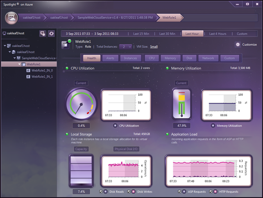Image resolution: width=263 pixels, height=198 pixels.
Task: Open the Health tab
Action: pyautogui.click(x=92, y=58)
